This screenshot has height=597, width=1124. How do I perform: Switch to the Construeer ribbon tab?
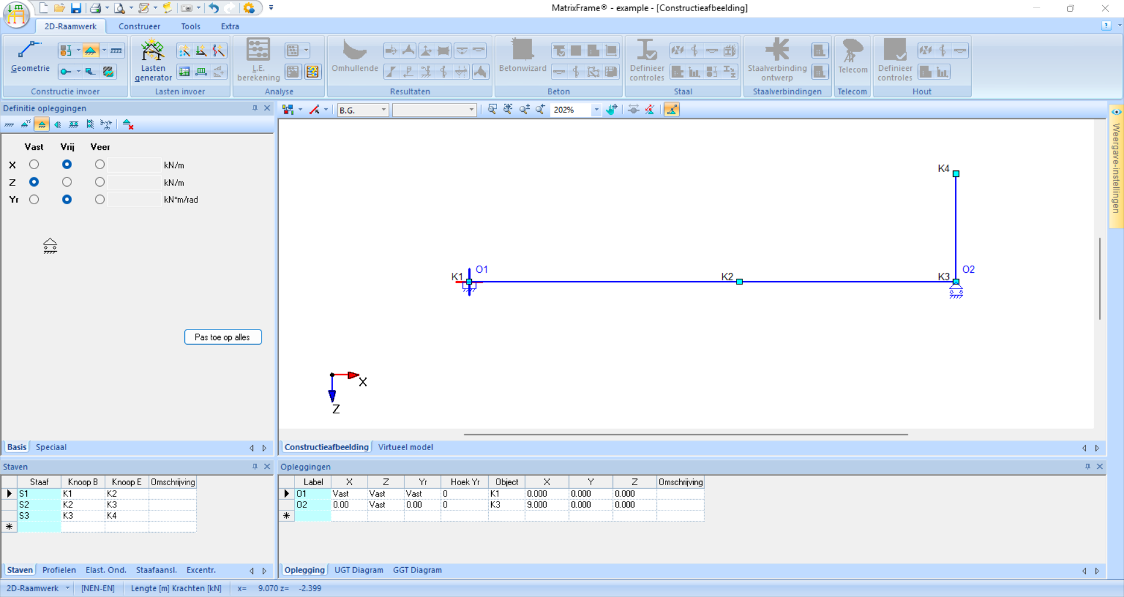139,26
